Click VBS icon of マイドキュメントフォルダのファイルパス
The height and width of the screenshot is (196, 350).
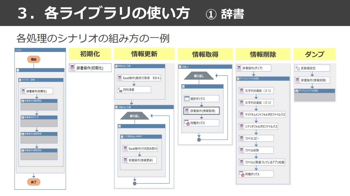[242, 114]
